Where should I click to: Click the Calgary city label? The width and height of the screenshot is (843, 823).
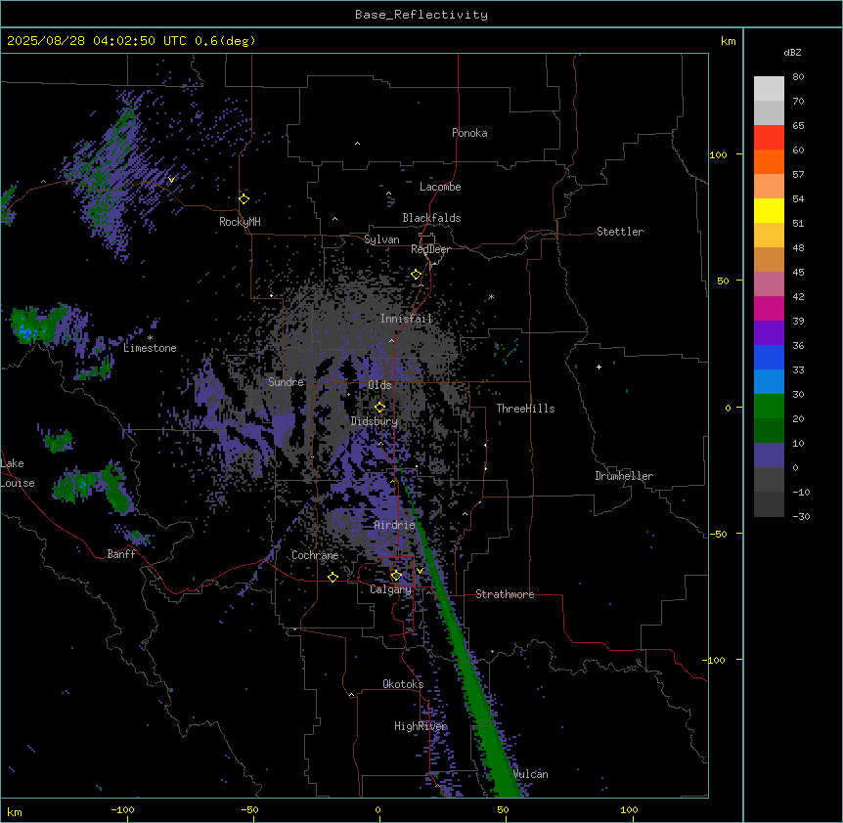tap(390, 589)
